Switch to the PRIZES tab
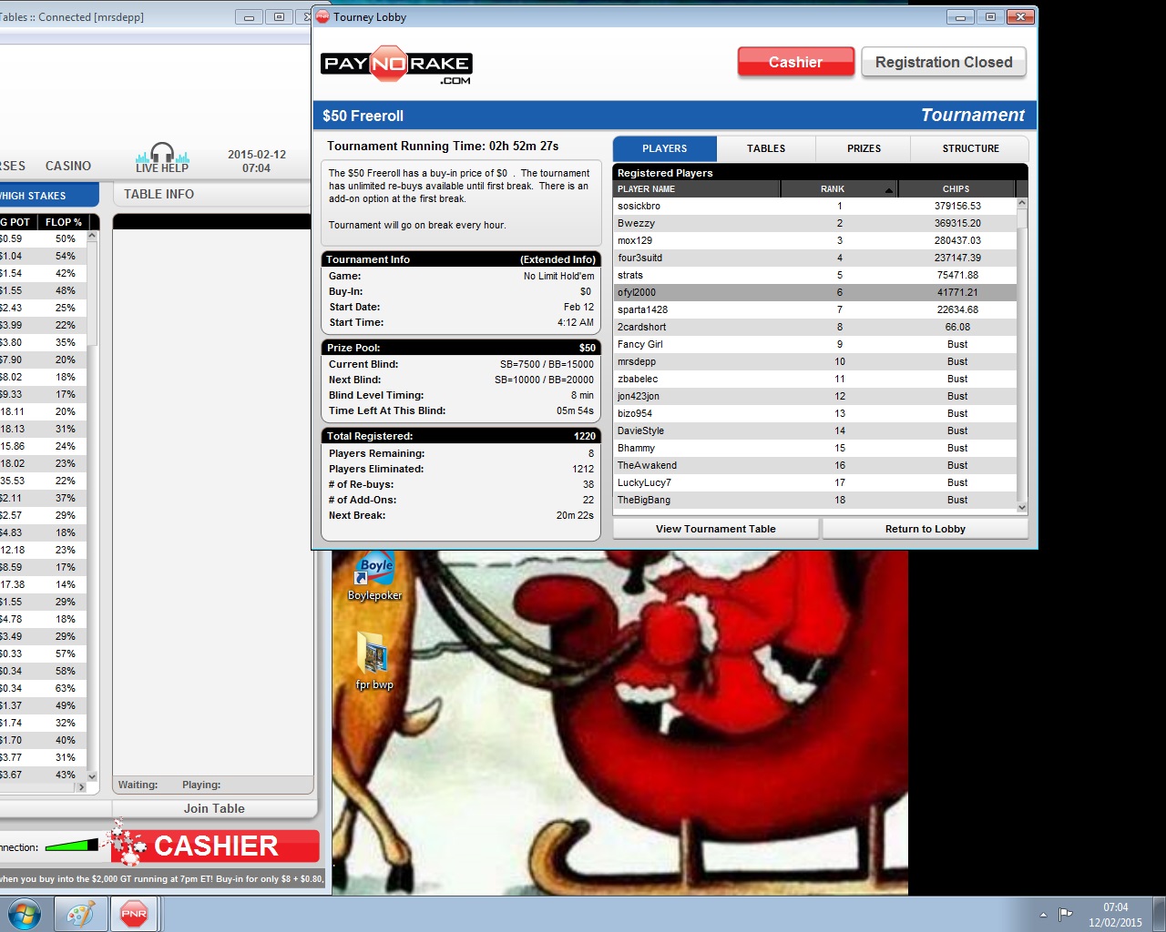This screenshot has width=1166, height=932. (x=864, y=148)
